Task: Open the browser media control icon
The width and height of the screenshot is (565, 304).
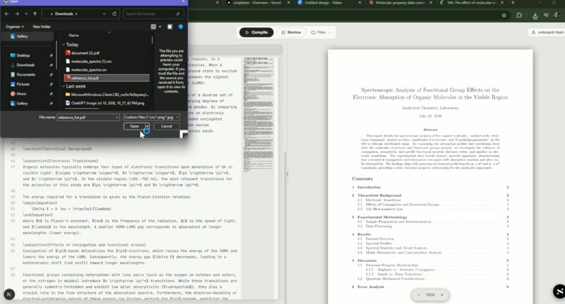Action: pyautogui.click(x=546, y=15)
